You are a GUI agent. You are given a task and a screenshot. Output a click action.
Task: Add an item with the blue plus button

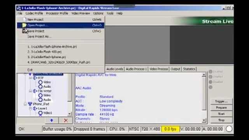click(52, 120)
